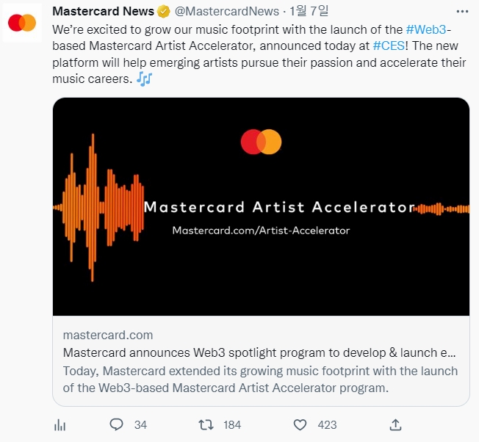479x442 pixels.
Task: Open the @MastercardNews handle link
Action: [x=226, y=12]
